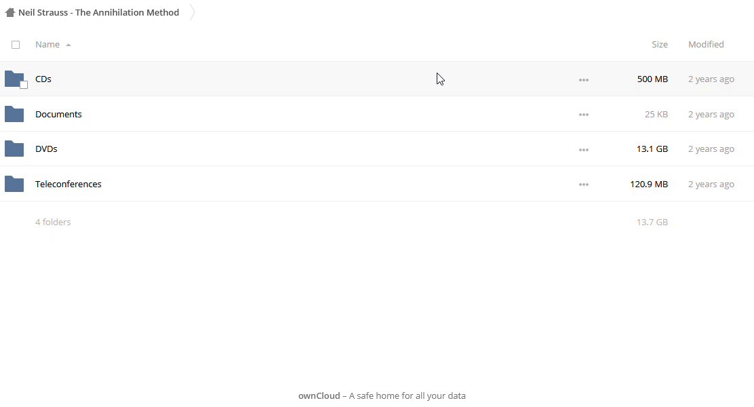The width and height of the screenshot is (754, 407).
Task: Check the selection box on the CDs folder
Action: pyautogui.click(x=24, y=85)
